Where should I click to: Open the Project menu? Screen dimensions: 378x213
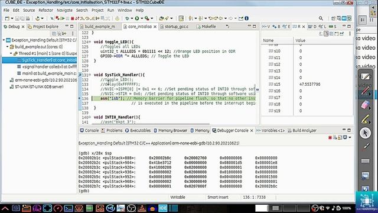coord(97,10)
